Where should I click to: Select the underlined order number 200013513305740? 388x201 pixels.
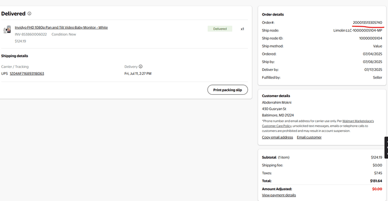point(367,23)
